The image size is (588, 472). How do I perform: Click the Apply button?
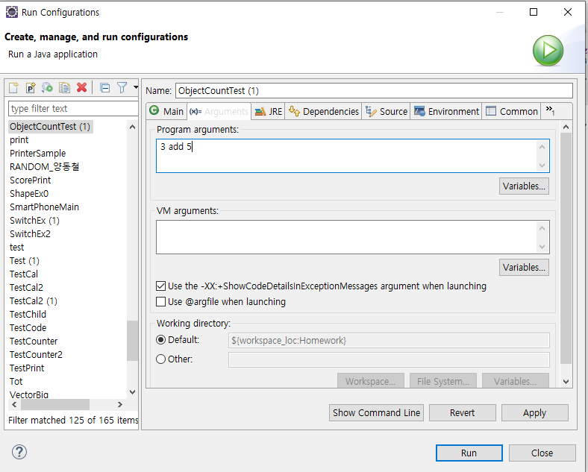(534, 412)
